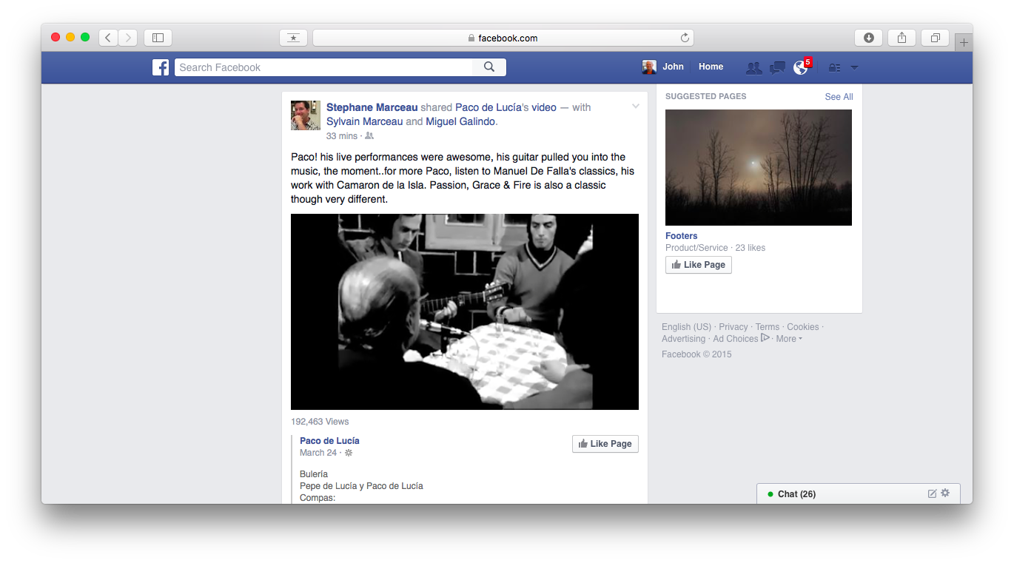
Task: Like the Paco de Lucía page
Action: tap(605, 444)
